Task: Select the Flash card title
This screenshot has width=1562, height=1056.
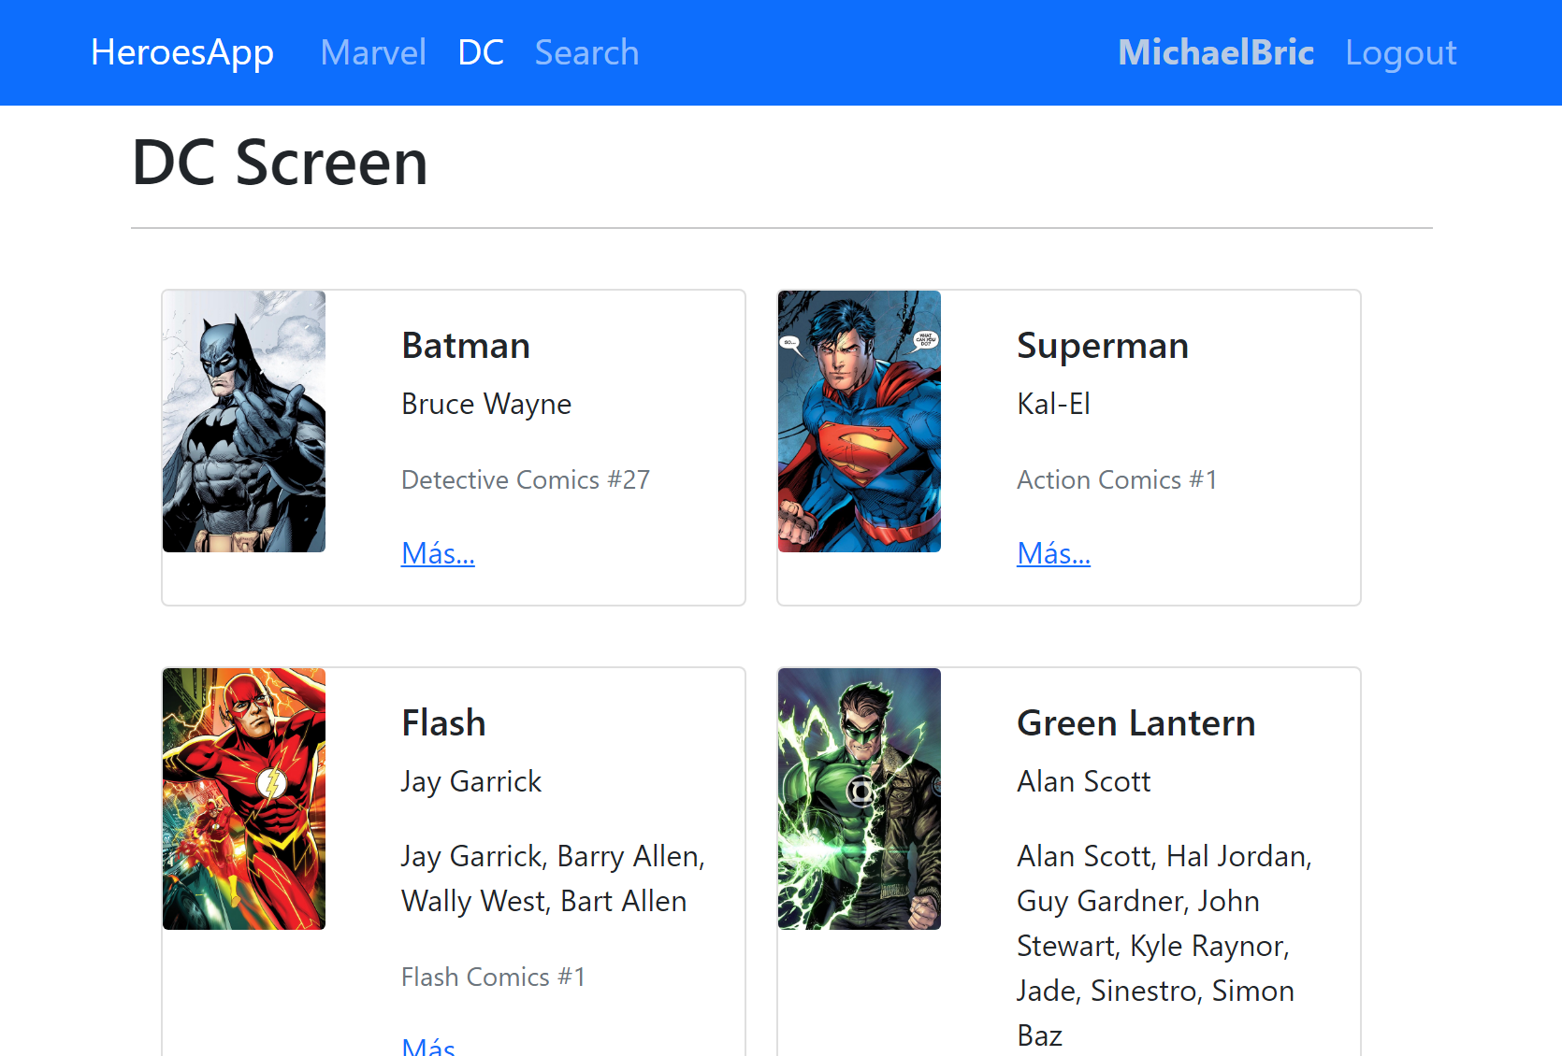Action: pyautogui.click(x=443, y=723)
